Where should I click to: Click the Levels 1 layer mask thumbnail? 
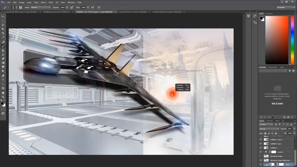pyautogui.click(x=274, y=152)
